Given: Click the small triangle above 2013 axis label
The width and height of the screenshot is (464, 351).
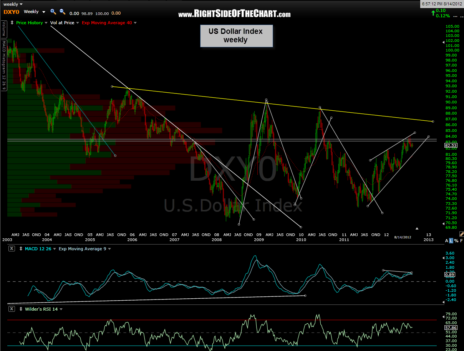Looking at the screenshot, I should click(x=417, y=228).
